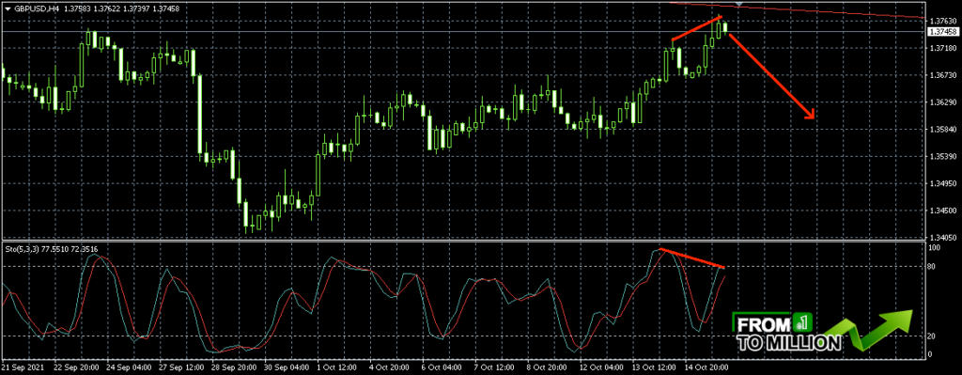The width and height of the screenshot is (962, 375).
Task: Click the 1.35840 price scale value
Action: point(943,130)
